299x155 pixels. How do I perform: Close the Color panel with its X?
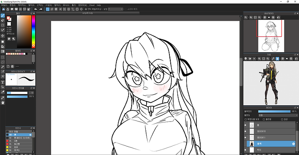tap(34, 14)
